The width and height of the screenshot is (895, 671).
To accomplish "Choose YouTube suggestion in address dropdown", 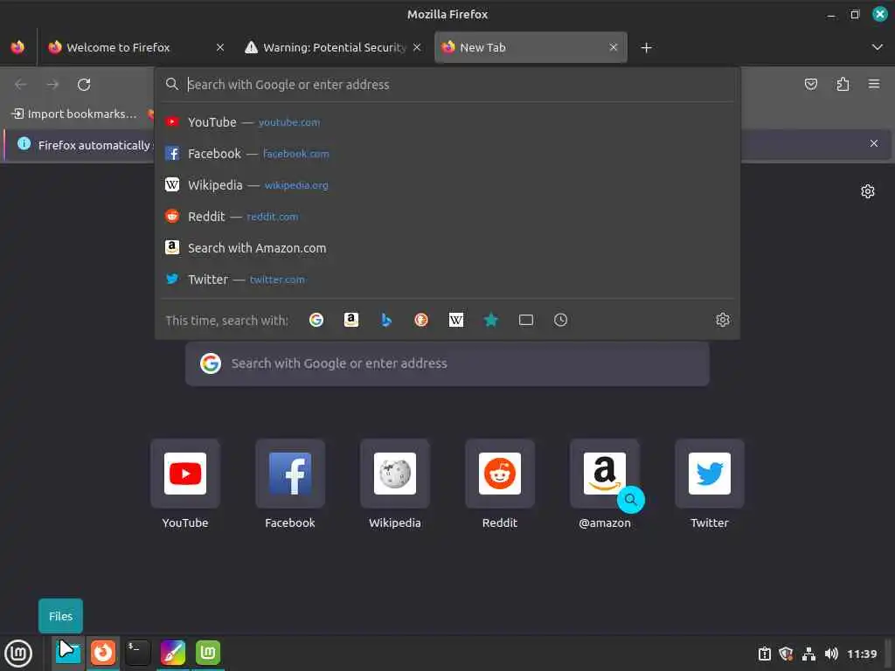I will 447,122.
